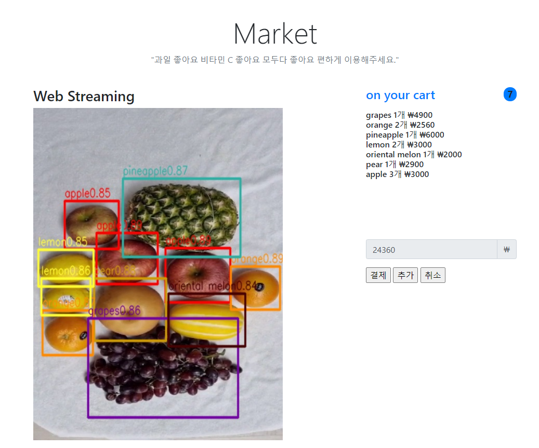The width and height of the screenshot is (539, 448).
Task: Select pineapple 1개 ₩6000 cart entry
Action: pos(405,135)
